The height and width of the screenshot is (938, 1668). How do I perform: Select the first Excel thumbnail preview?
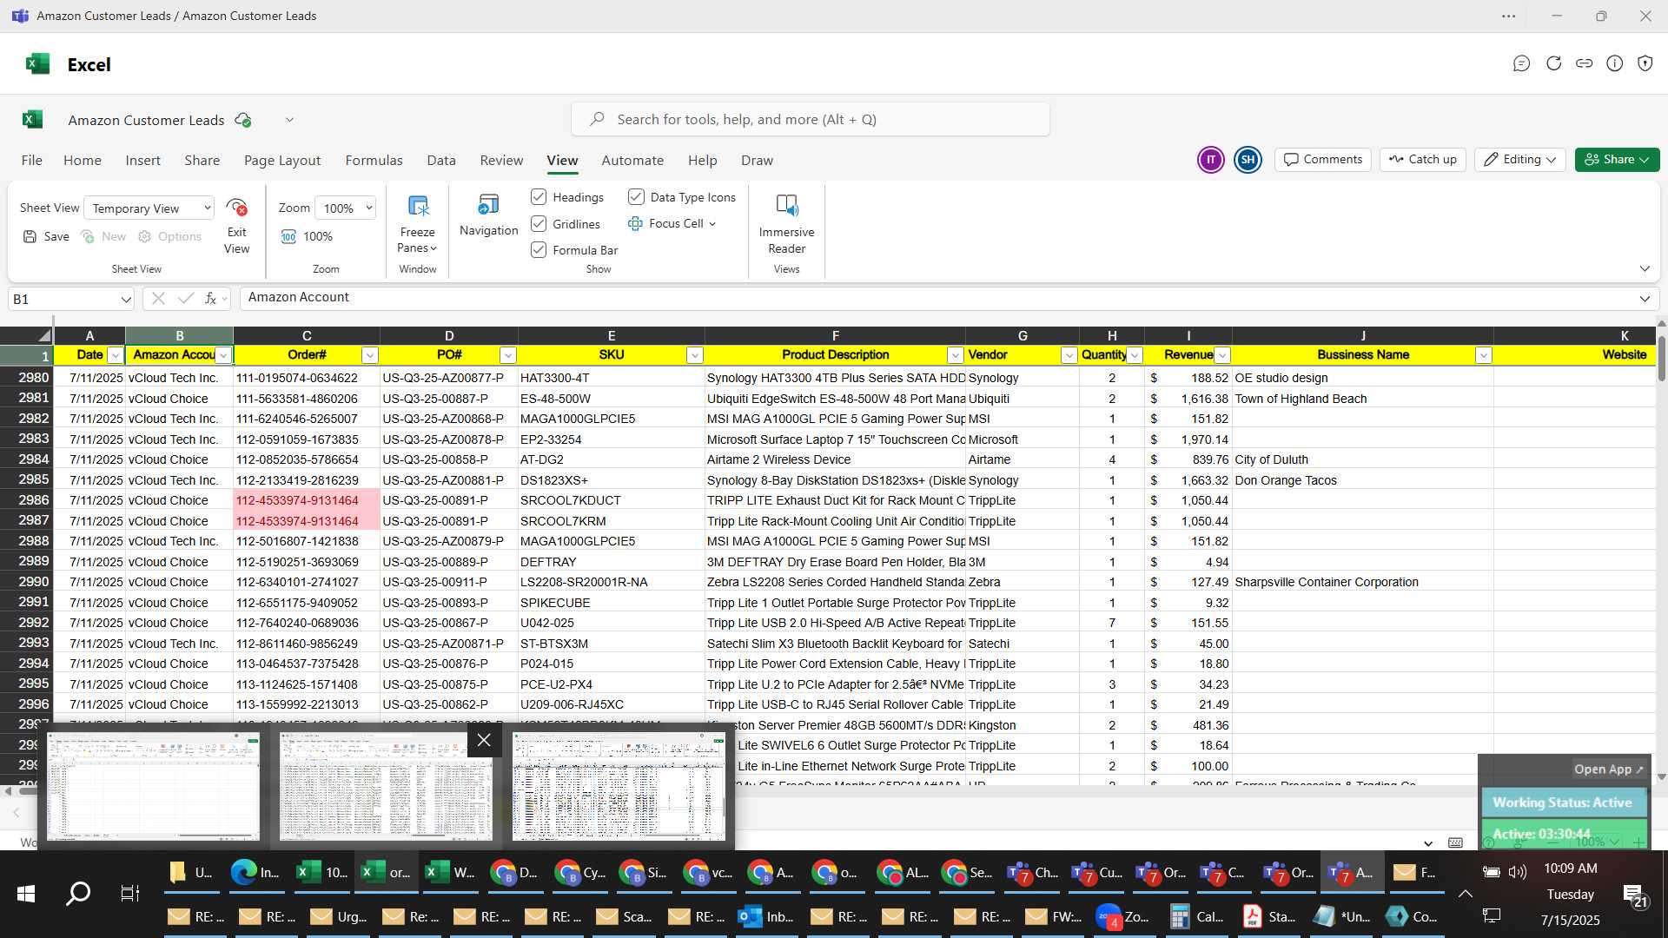coord(154,787)
